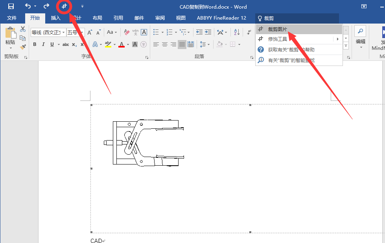Toggle Italic formatting
The height and width of the screenshot is (243, 385).
43,44
